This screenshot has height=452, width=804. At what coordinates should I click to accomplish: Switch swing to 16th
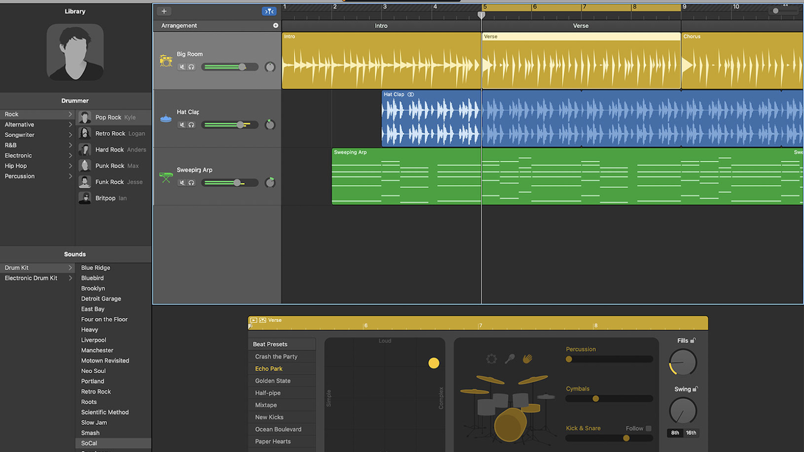click(x=691, y=433)
